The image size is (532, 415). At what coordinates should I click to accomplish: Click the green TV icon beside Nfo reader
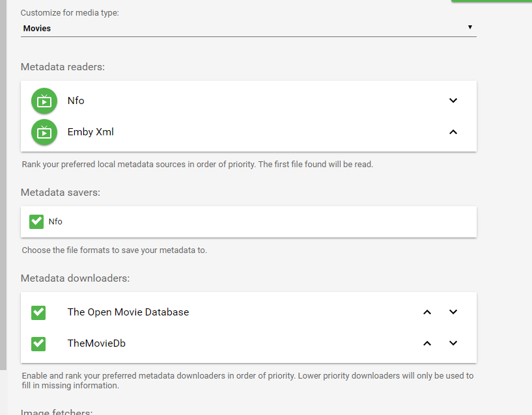coord(44,101)
